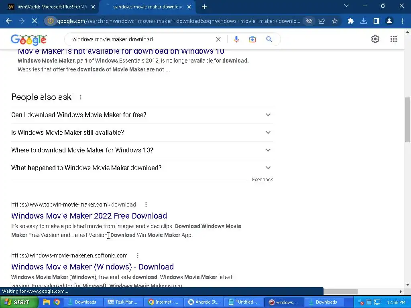
Task: Switch to windows... taskbar button
Action: pos(284,302)
